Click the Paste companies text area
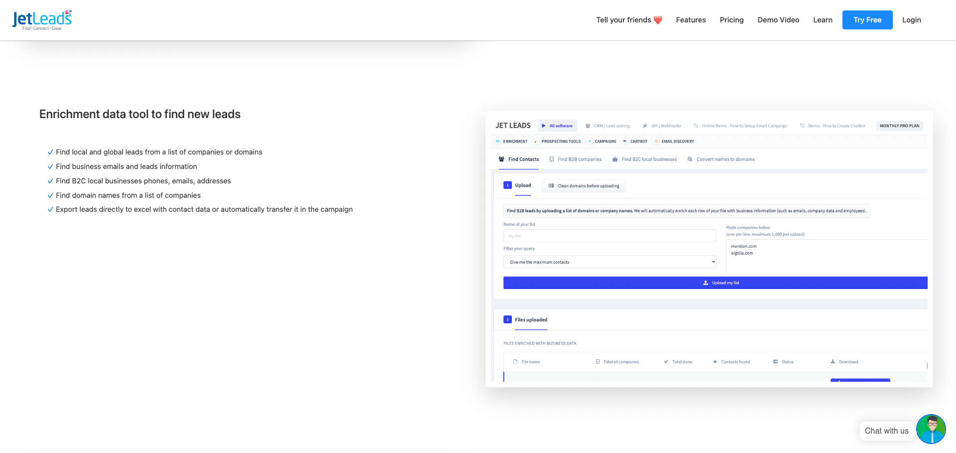The image size is (956, 453). coord(827,257)
